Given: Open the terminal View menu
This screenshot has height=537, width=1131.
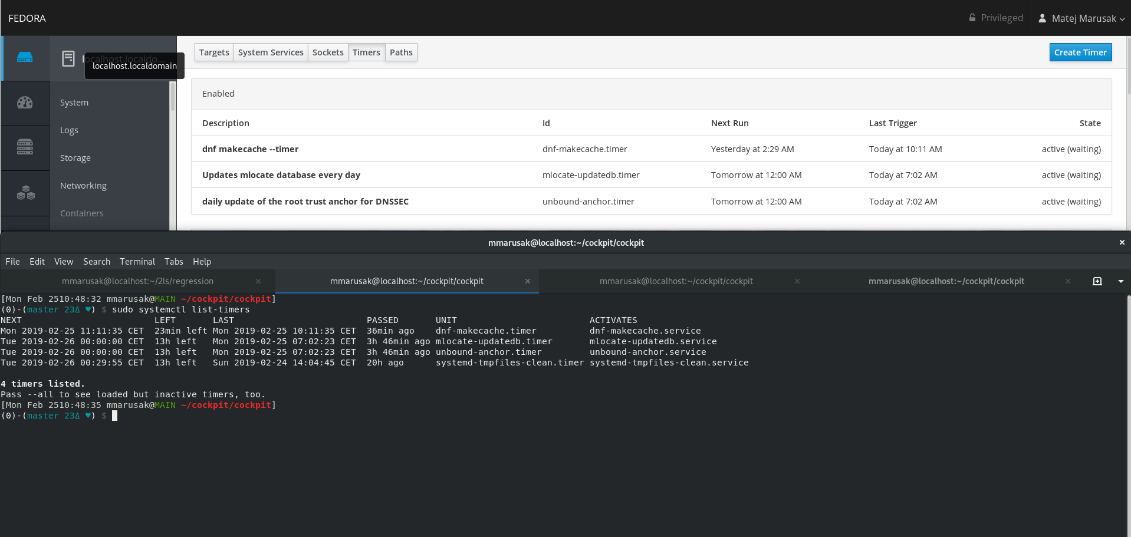Looking at the screenshot, I should point(64,262).
